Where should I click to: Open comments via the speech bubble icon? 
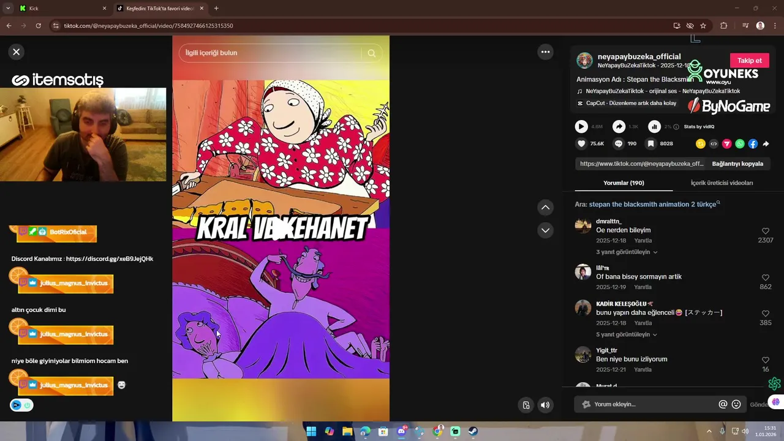coord(619,144)
